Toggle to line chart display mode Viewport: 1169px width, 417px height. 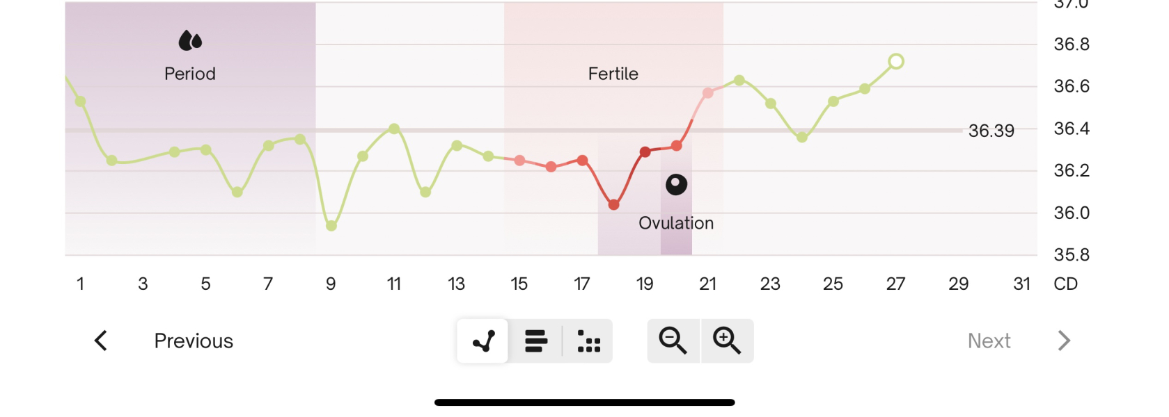[482, 341]
